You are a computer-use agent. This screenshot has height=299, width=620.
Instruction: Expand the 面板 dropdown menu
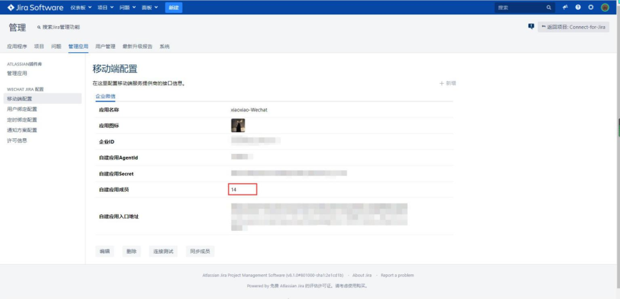click(152, 7)
